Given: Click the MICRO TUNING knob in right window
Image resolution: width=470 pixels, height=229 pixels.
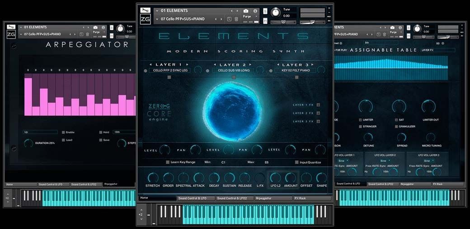Looking at the screenshot, I should (431, 137).
